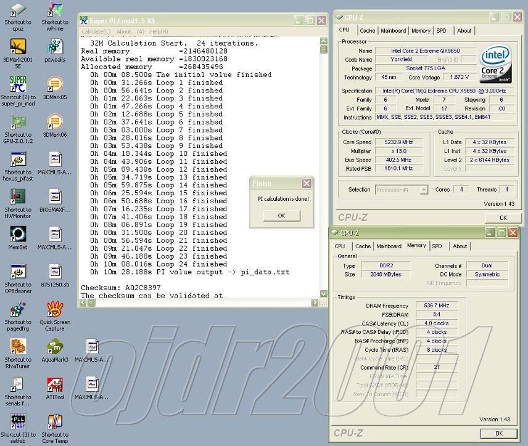Open the pitweaks desktop icon
Image resolution: width=528 pixels, height=446 pixels.
(x=55, y=51)
